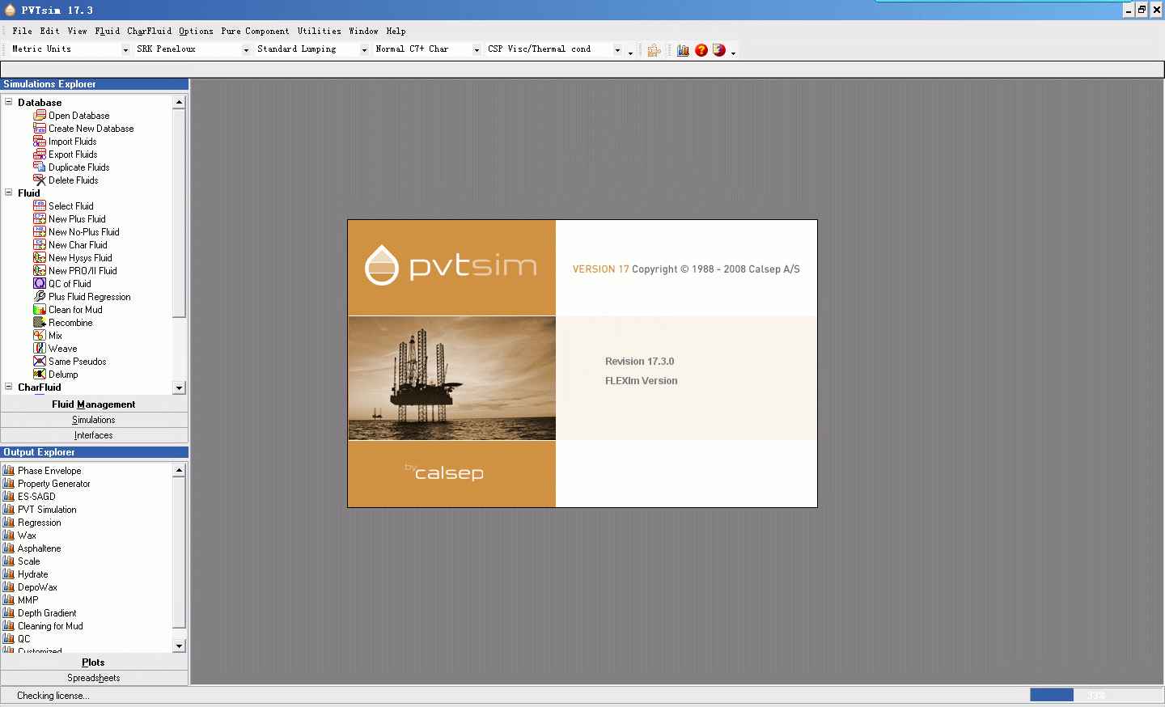Click the Select Fluid icon
1165x707 pixels.
tap(40, 206)
